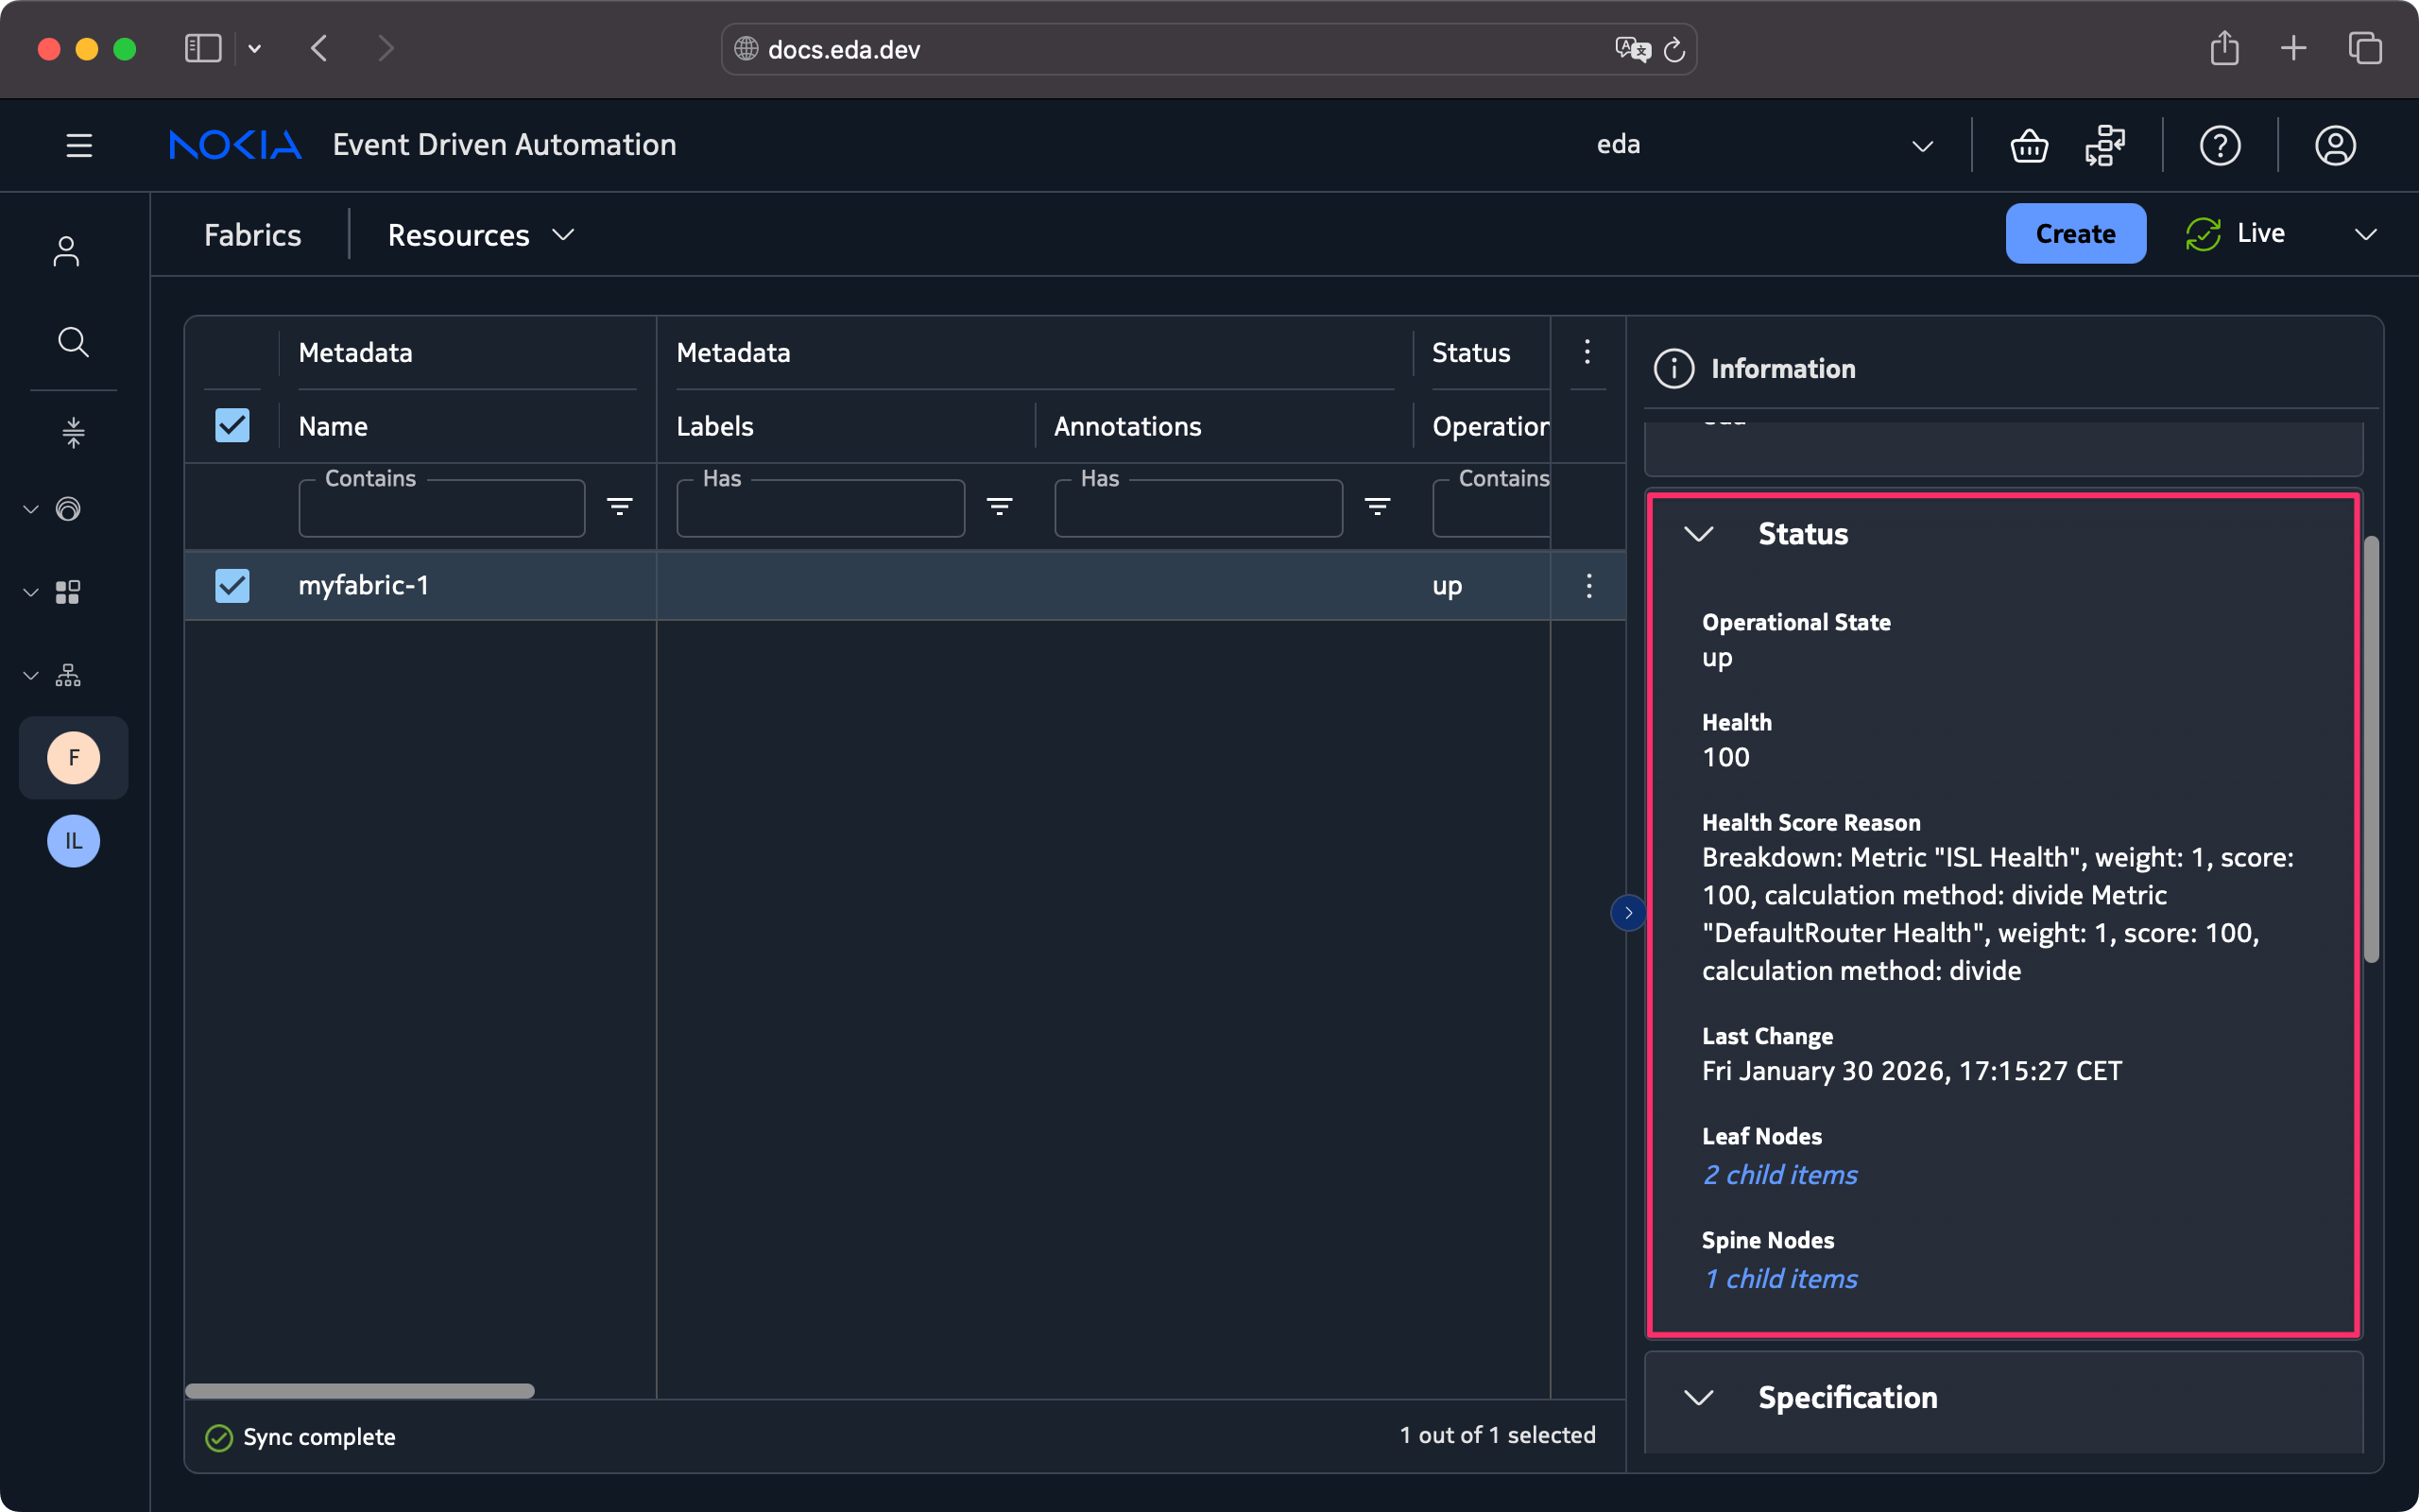Open the hamburger navigation menu
The height and width of the screenshot is (1512, 2419).
79,146
